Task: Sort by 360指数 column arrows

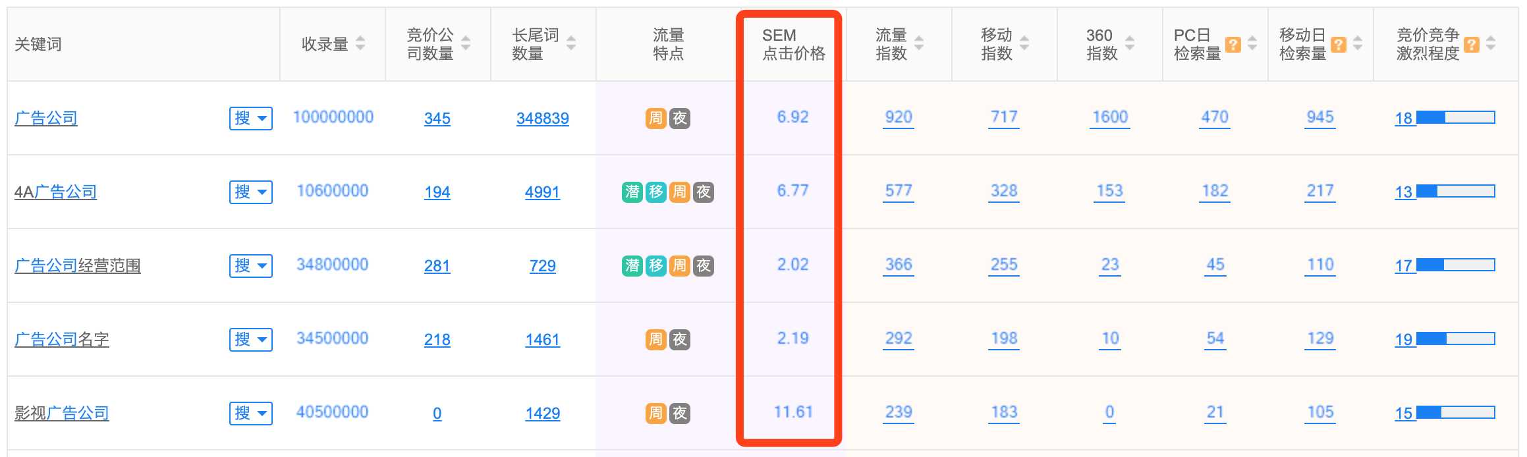Action: 1130,43
